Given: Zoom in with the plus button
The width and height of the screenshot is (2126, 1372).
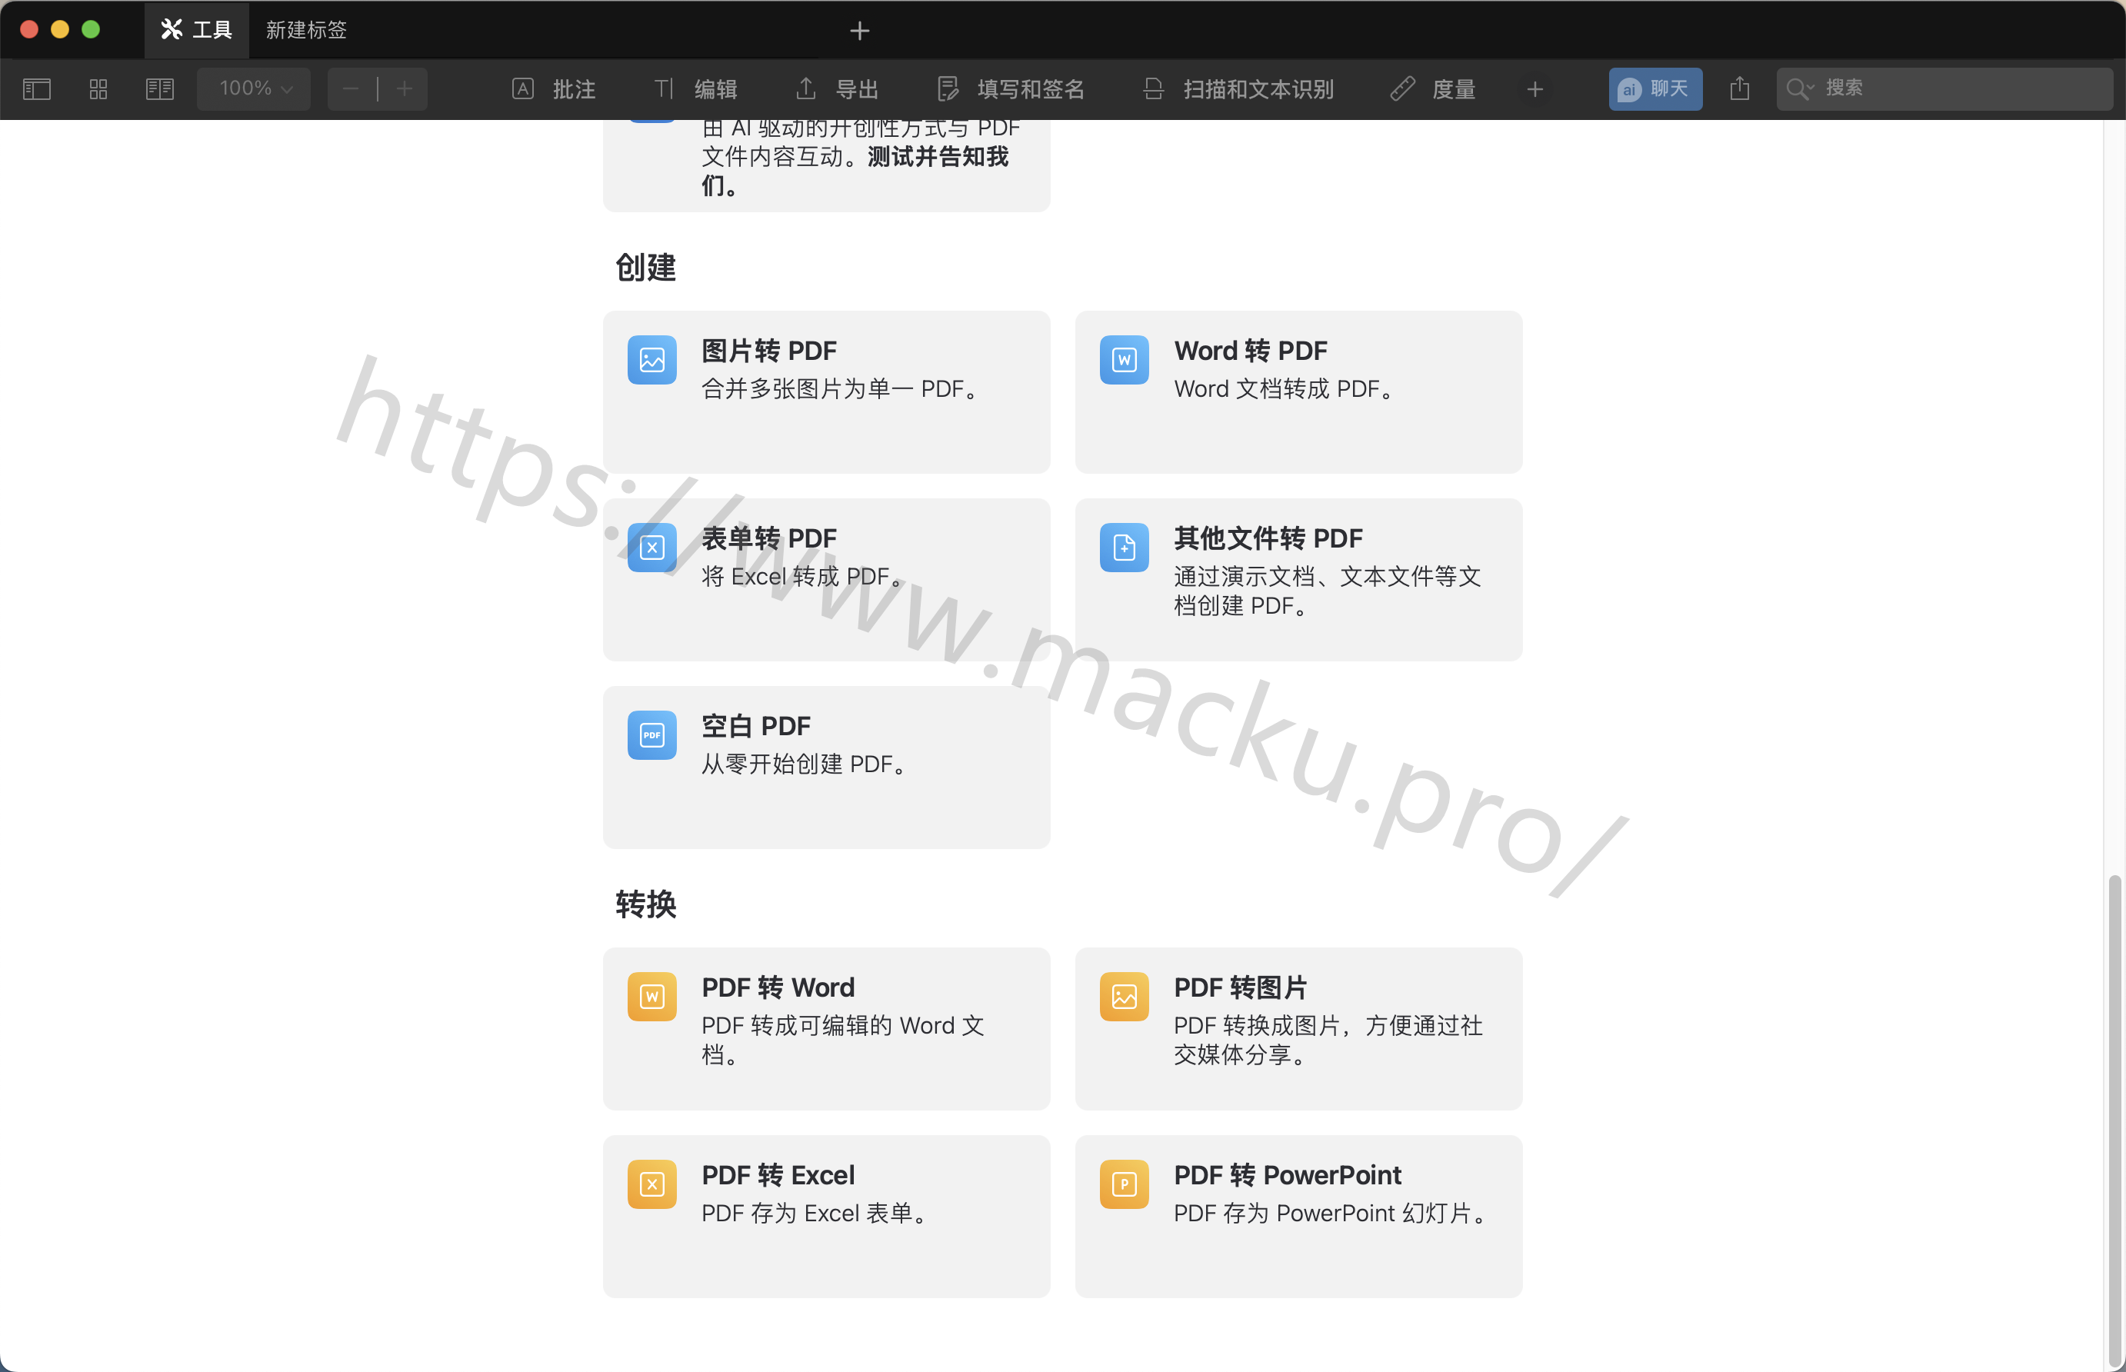Looking at the screenshot, I should (405, 88).
